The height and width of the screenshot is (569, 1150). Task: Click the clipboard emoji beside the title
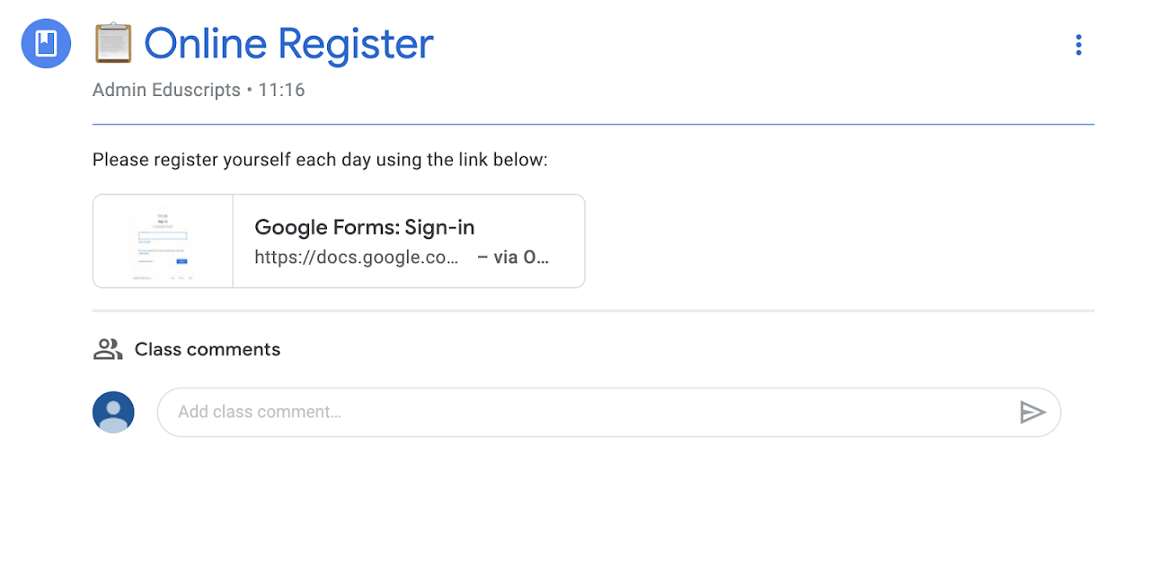[x=113, y=43]
